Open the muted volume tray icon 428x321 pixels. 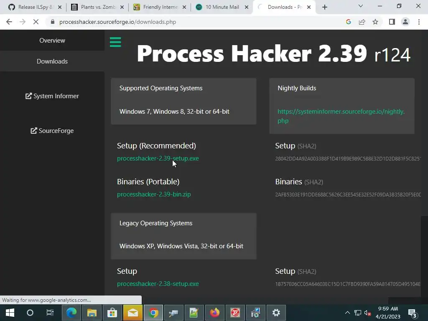point(368,313)
